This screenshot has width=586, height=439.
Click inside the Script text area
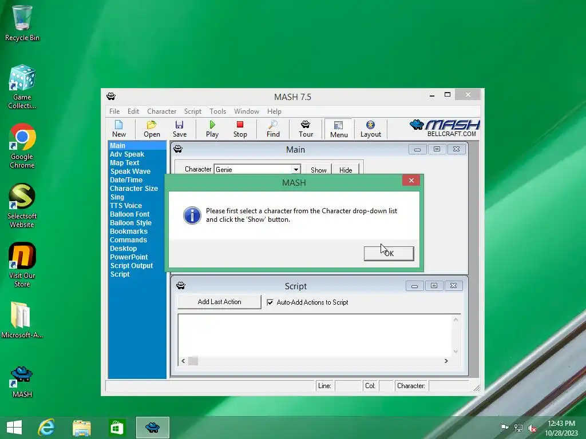coord(315,335)
